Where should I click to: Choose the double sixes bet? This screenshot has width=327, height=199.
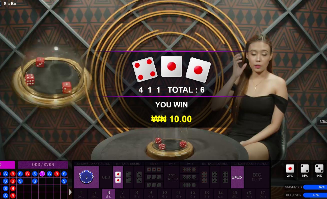(x=225, y=177)
